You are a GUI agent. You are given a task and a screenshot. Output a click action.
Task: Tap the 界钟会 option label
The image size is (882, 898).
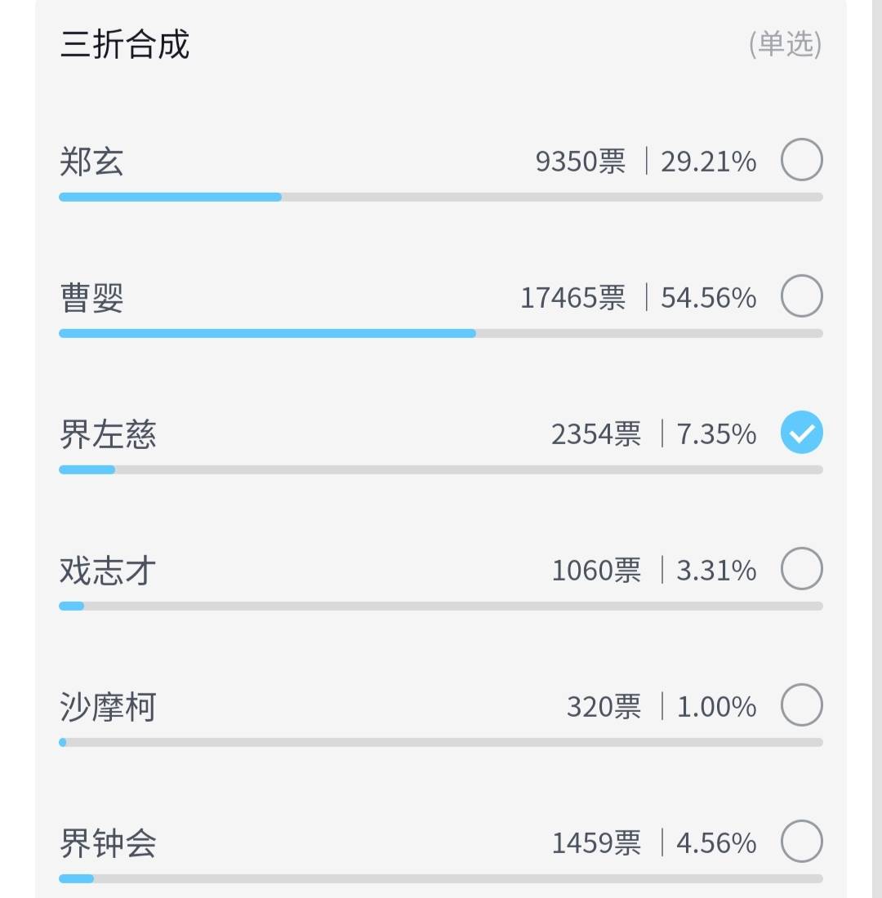click(x=108, y=843)
